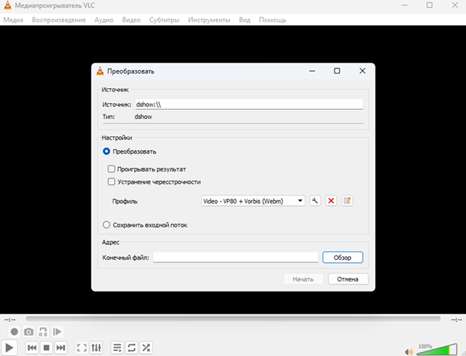Show the playlist icon

pyautogui.click(x=118, y=347)
